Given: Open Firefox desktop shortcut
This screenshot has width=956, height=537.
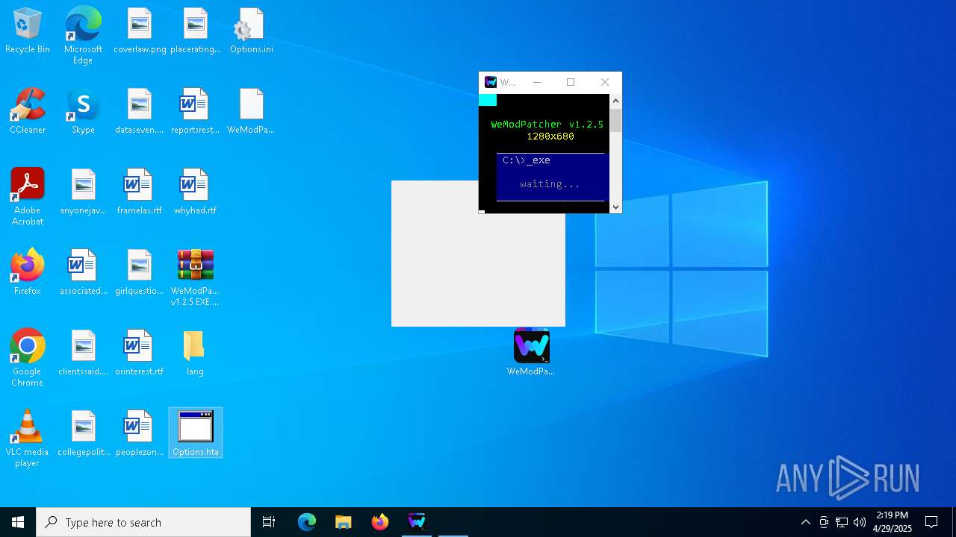Looking at the screenshot, I should pos(28,272).
